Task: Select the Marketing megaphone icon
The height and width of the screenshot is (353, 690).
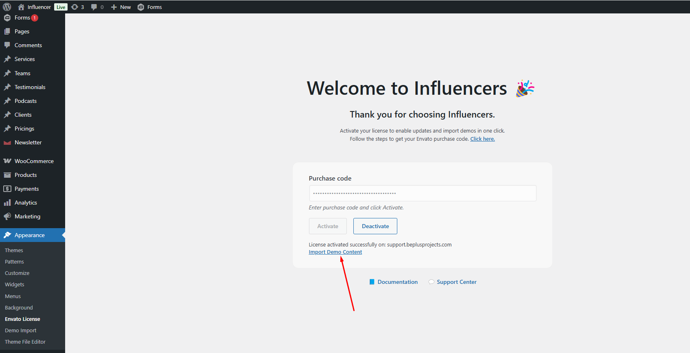Action: tap(7, 216)
